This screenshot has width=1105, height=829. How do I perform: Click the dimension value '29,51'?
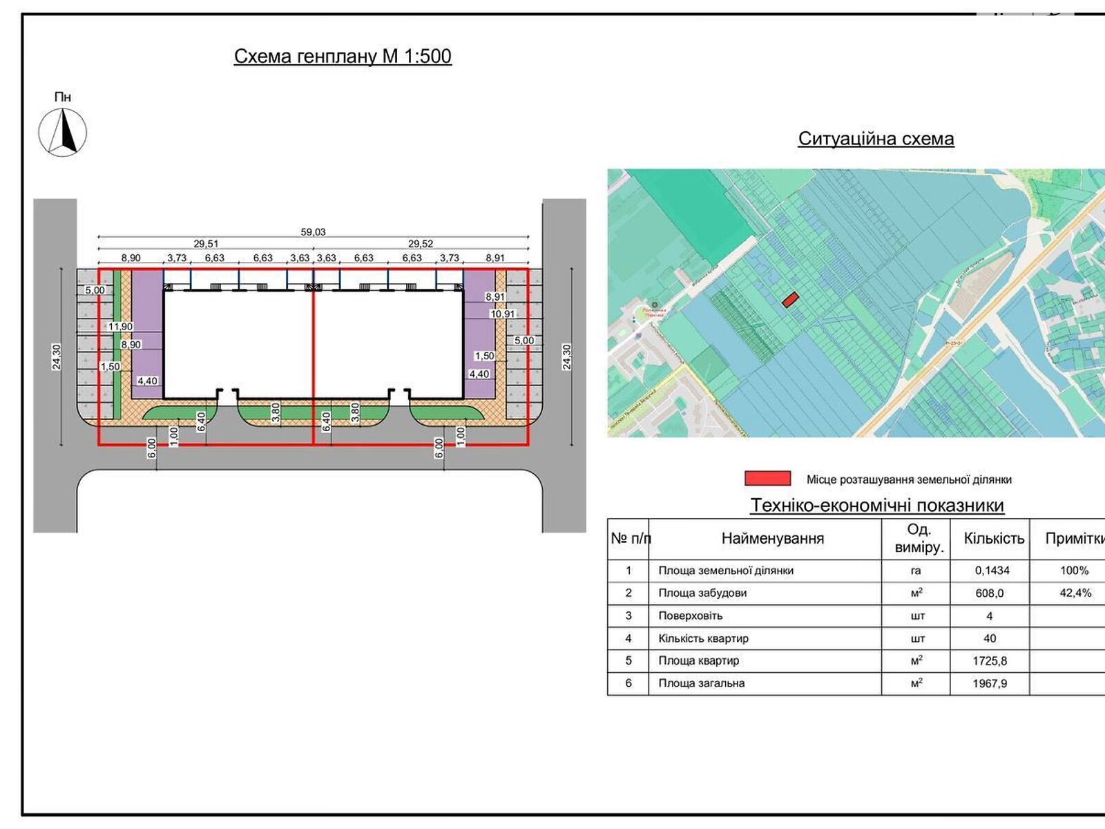click(x=206, y=244)
